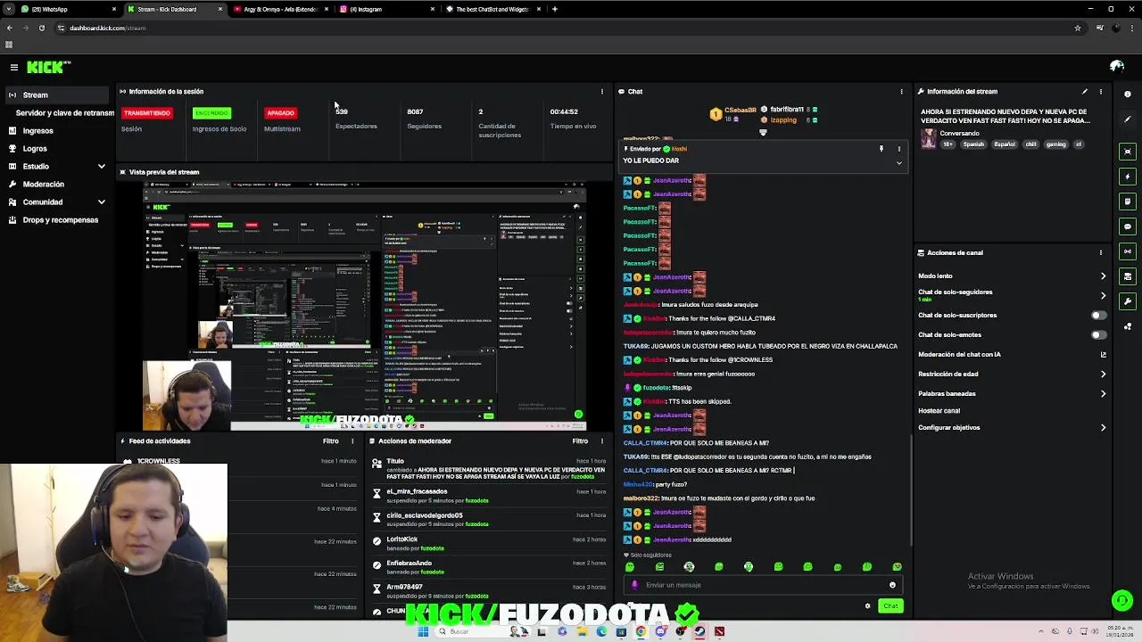Click the first green emote in the quick emote row
This screenshot has height=642, width=1142.
630,566
